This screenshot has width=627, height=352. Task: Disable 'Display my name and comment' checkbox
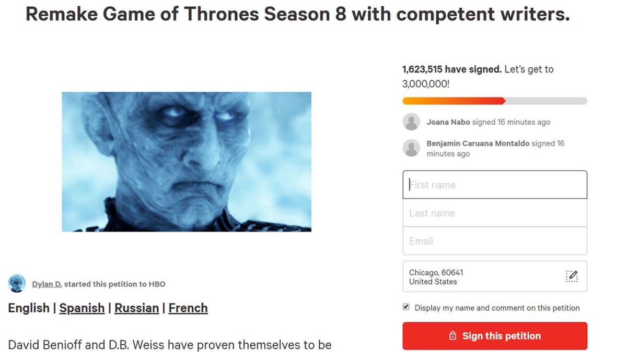coord(405,307)
